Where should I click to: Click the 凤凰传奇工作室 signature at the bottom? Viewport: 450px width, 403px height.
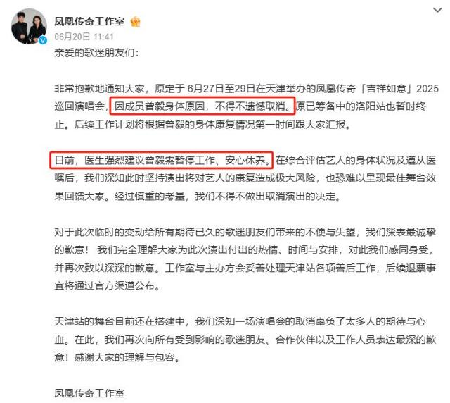89,394
